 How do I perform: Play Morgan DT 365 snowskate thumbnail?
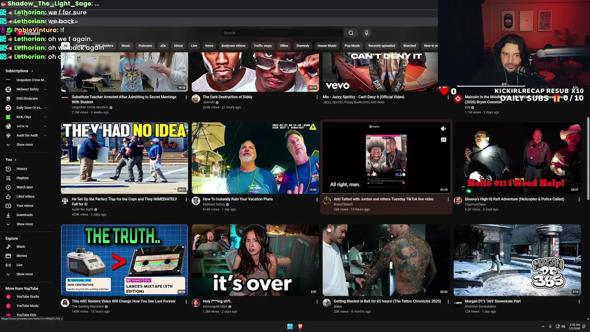click(x=517, y=260)
